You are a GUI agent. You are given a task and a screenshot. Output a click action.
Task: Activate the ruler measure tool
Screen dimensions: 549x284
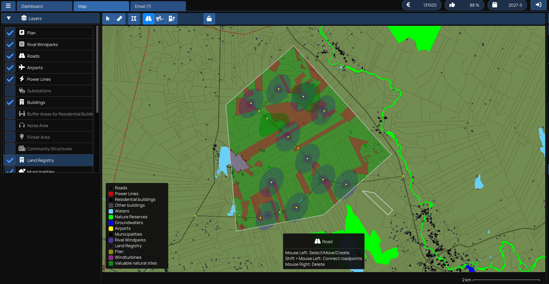[119, 19]
